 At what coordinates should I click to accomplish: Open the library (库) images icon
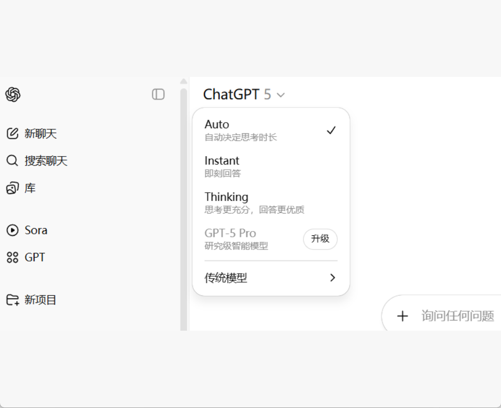point(12,188)
